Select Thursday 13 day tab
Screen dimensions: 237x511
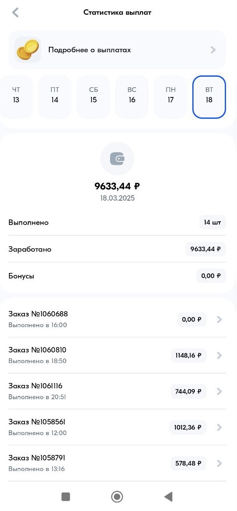16,97
